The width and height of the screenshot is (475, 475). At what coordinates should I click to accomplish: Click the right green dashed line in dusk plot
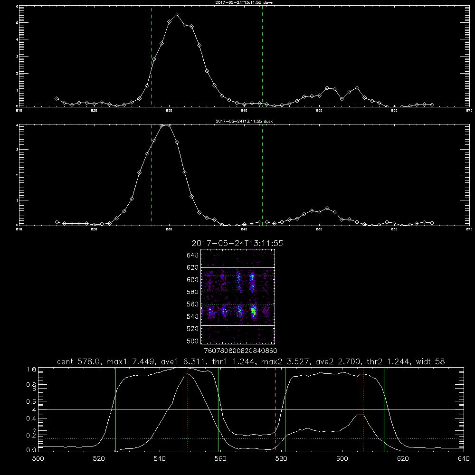(262, 175)
